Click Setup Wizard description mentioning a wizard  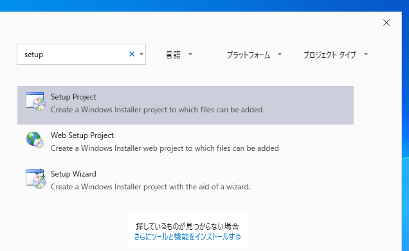coord(150,187)
